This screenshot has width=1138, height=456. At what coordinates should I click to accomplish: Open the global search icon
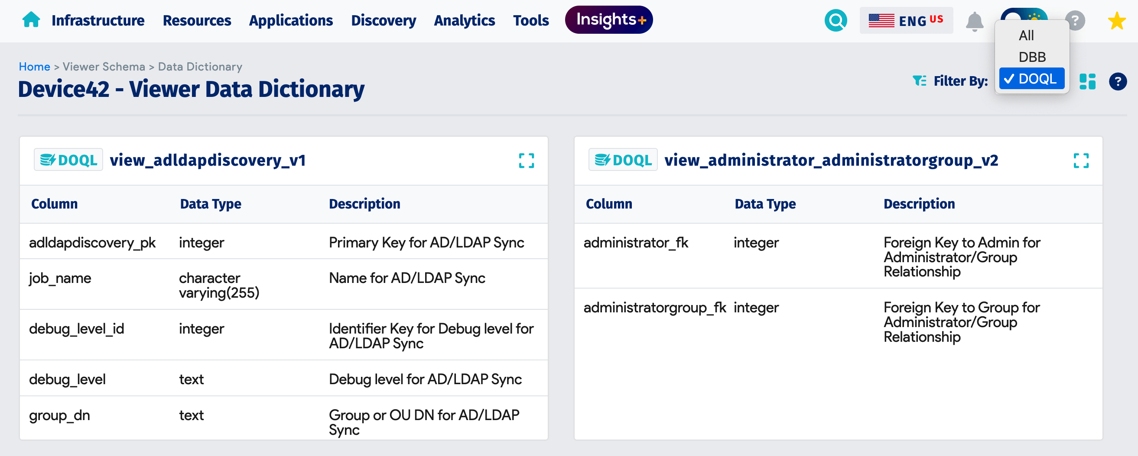[836, 20]
